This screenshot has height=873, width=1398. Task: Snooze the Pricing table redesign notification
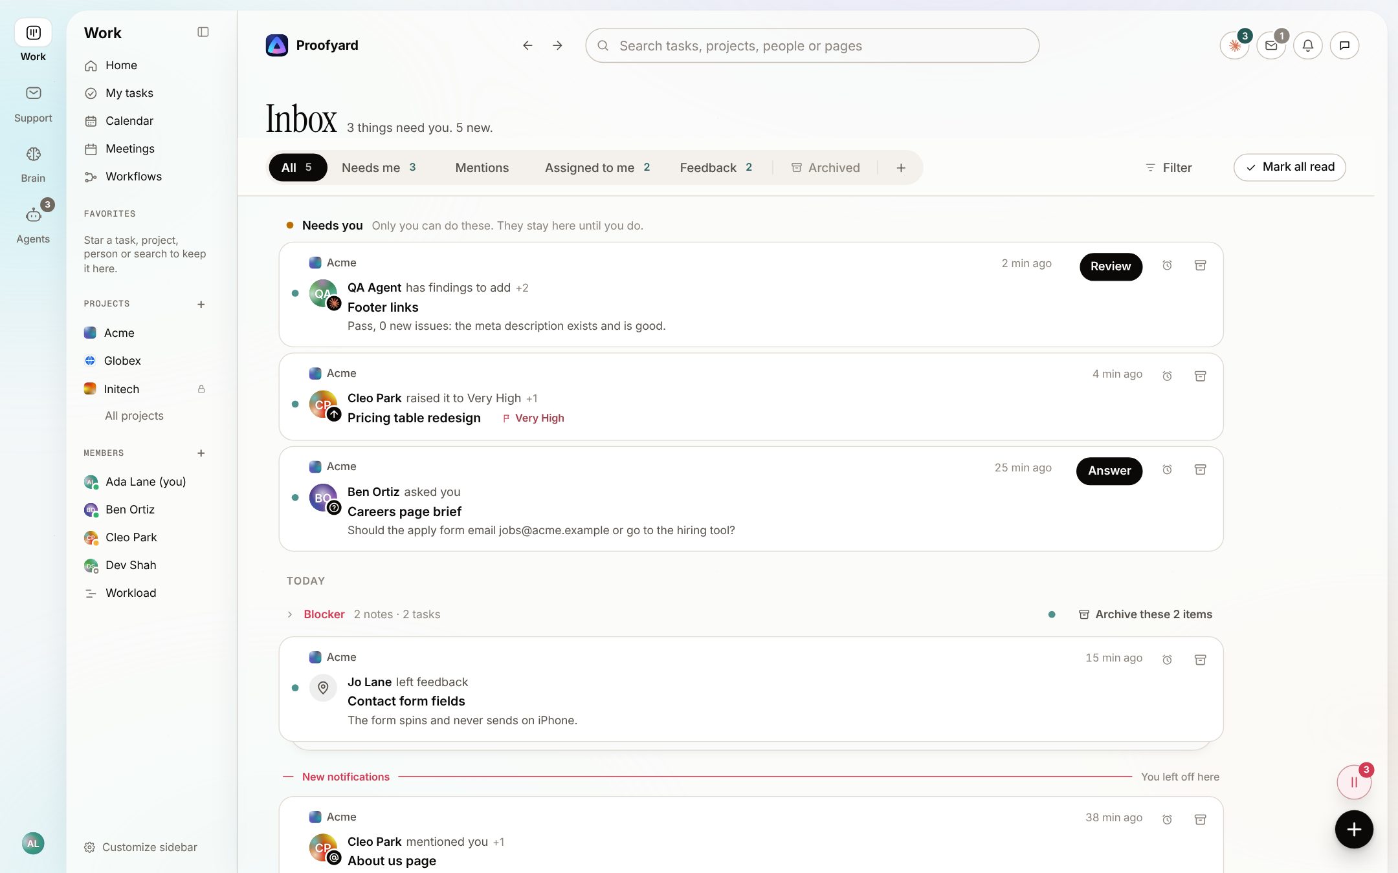coord(1167,376)
